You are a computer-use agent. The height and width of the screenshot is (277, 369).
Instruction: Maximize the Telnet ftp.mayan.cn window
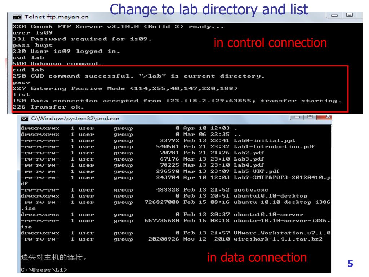350,15
